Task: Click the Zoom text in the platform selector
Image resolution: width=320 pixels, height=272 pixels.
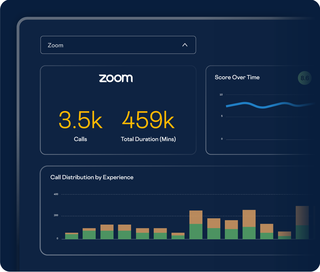Action: (55, 45)
